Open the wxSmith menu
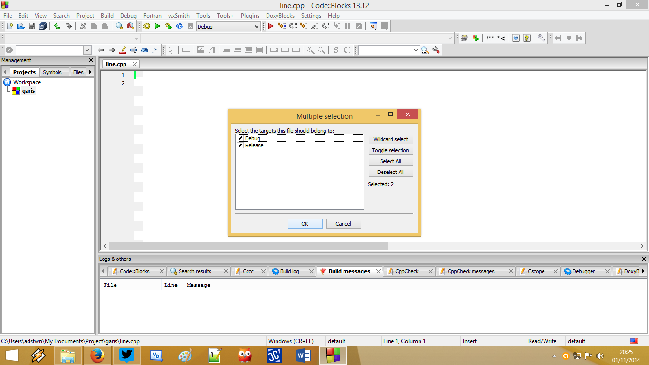Viewport: 649px width, 365px height. coord(178,15)
